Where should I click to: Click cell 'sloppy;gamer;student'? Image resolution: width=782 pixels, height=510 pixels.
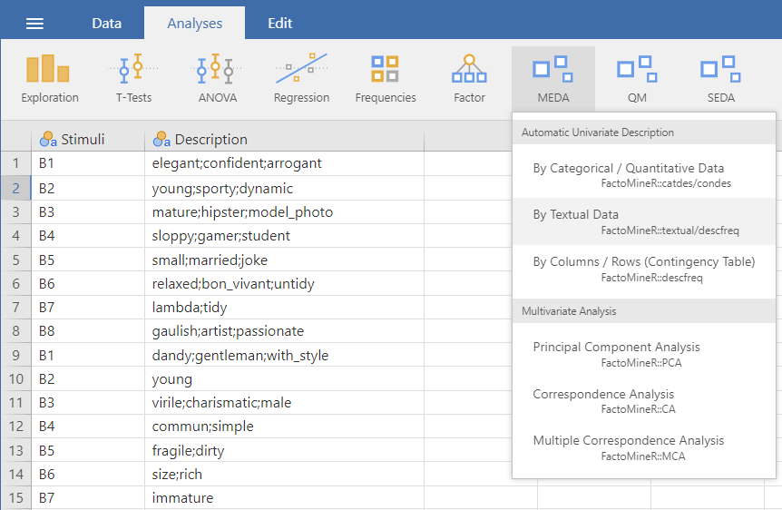tap(284, 236)
